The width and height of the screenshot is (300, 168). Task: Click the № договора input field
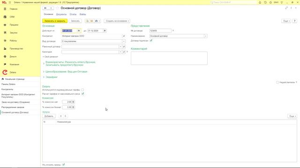click(160, 31)
